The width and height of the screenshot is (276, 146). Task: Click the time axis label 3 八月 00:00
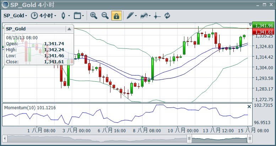(76, 130)
